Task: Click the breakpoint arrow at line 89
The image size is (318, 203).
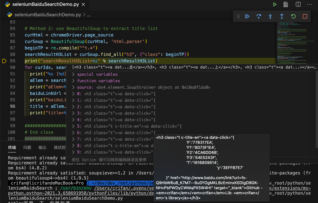Action: click(x=4, y=61)
